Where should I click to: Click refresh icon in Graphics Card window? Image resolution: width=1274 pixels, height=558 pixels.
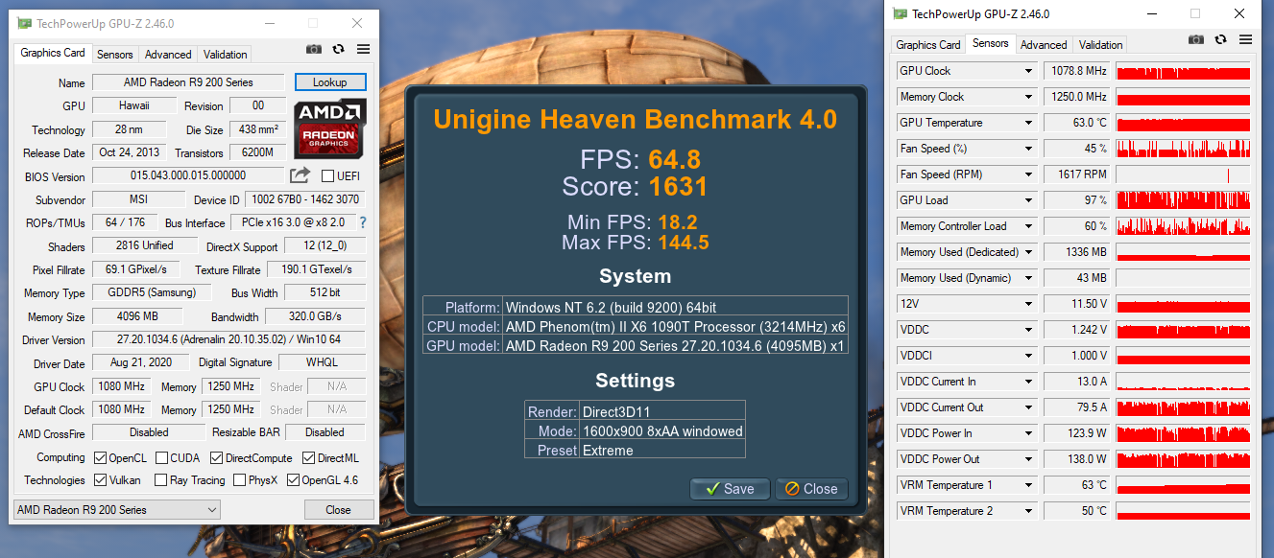(339, 49)
